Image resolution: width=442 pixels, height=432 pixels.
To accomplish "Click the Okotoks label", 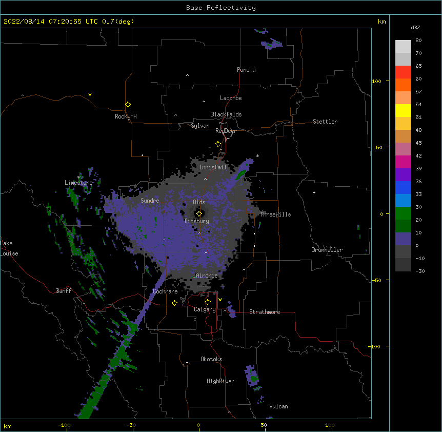I will pyautogui.click(x=211, y=359).
